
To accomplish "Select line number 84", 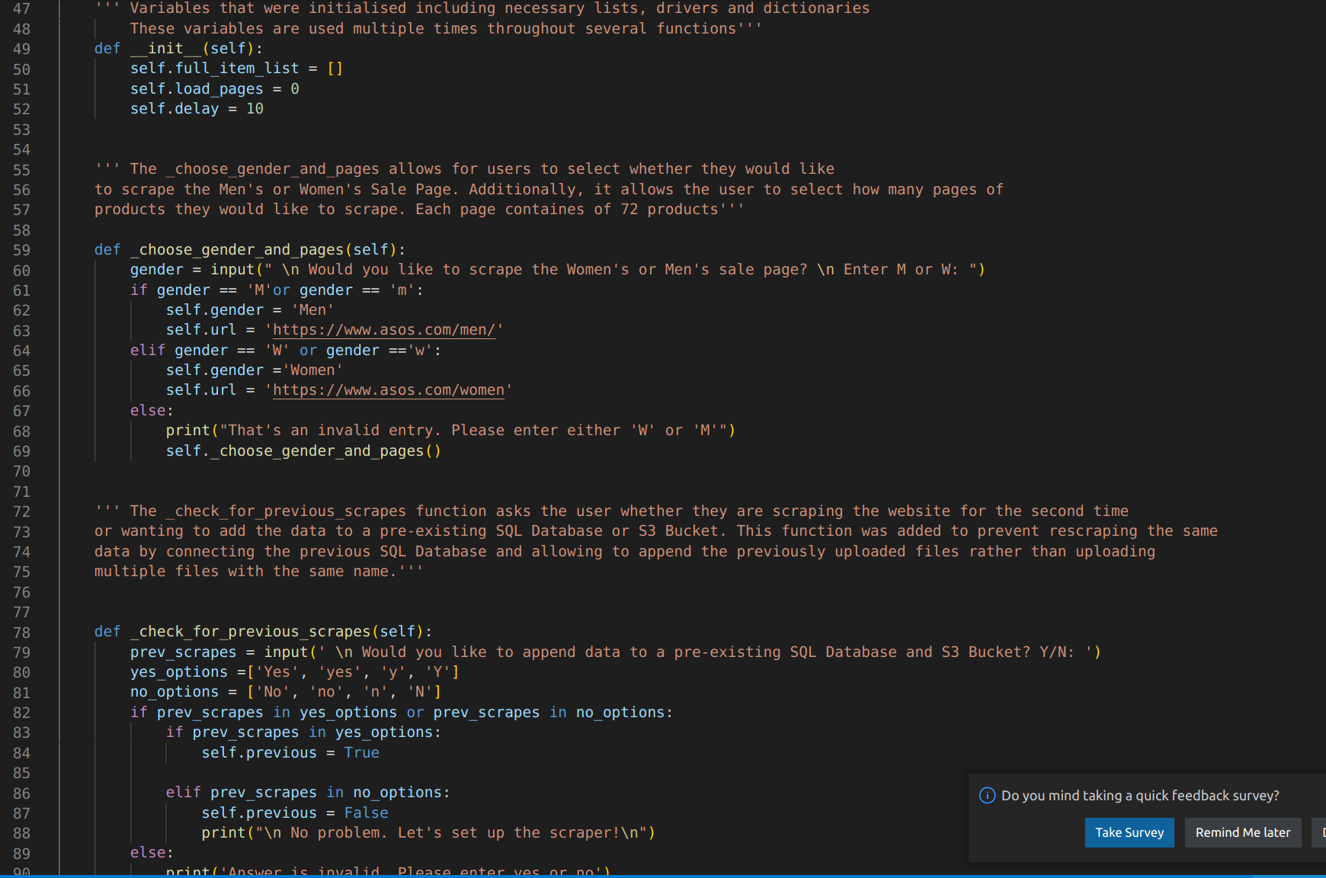I will coord(22,752).
